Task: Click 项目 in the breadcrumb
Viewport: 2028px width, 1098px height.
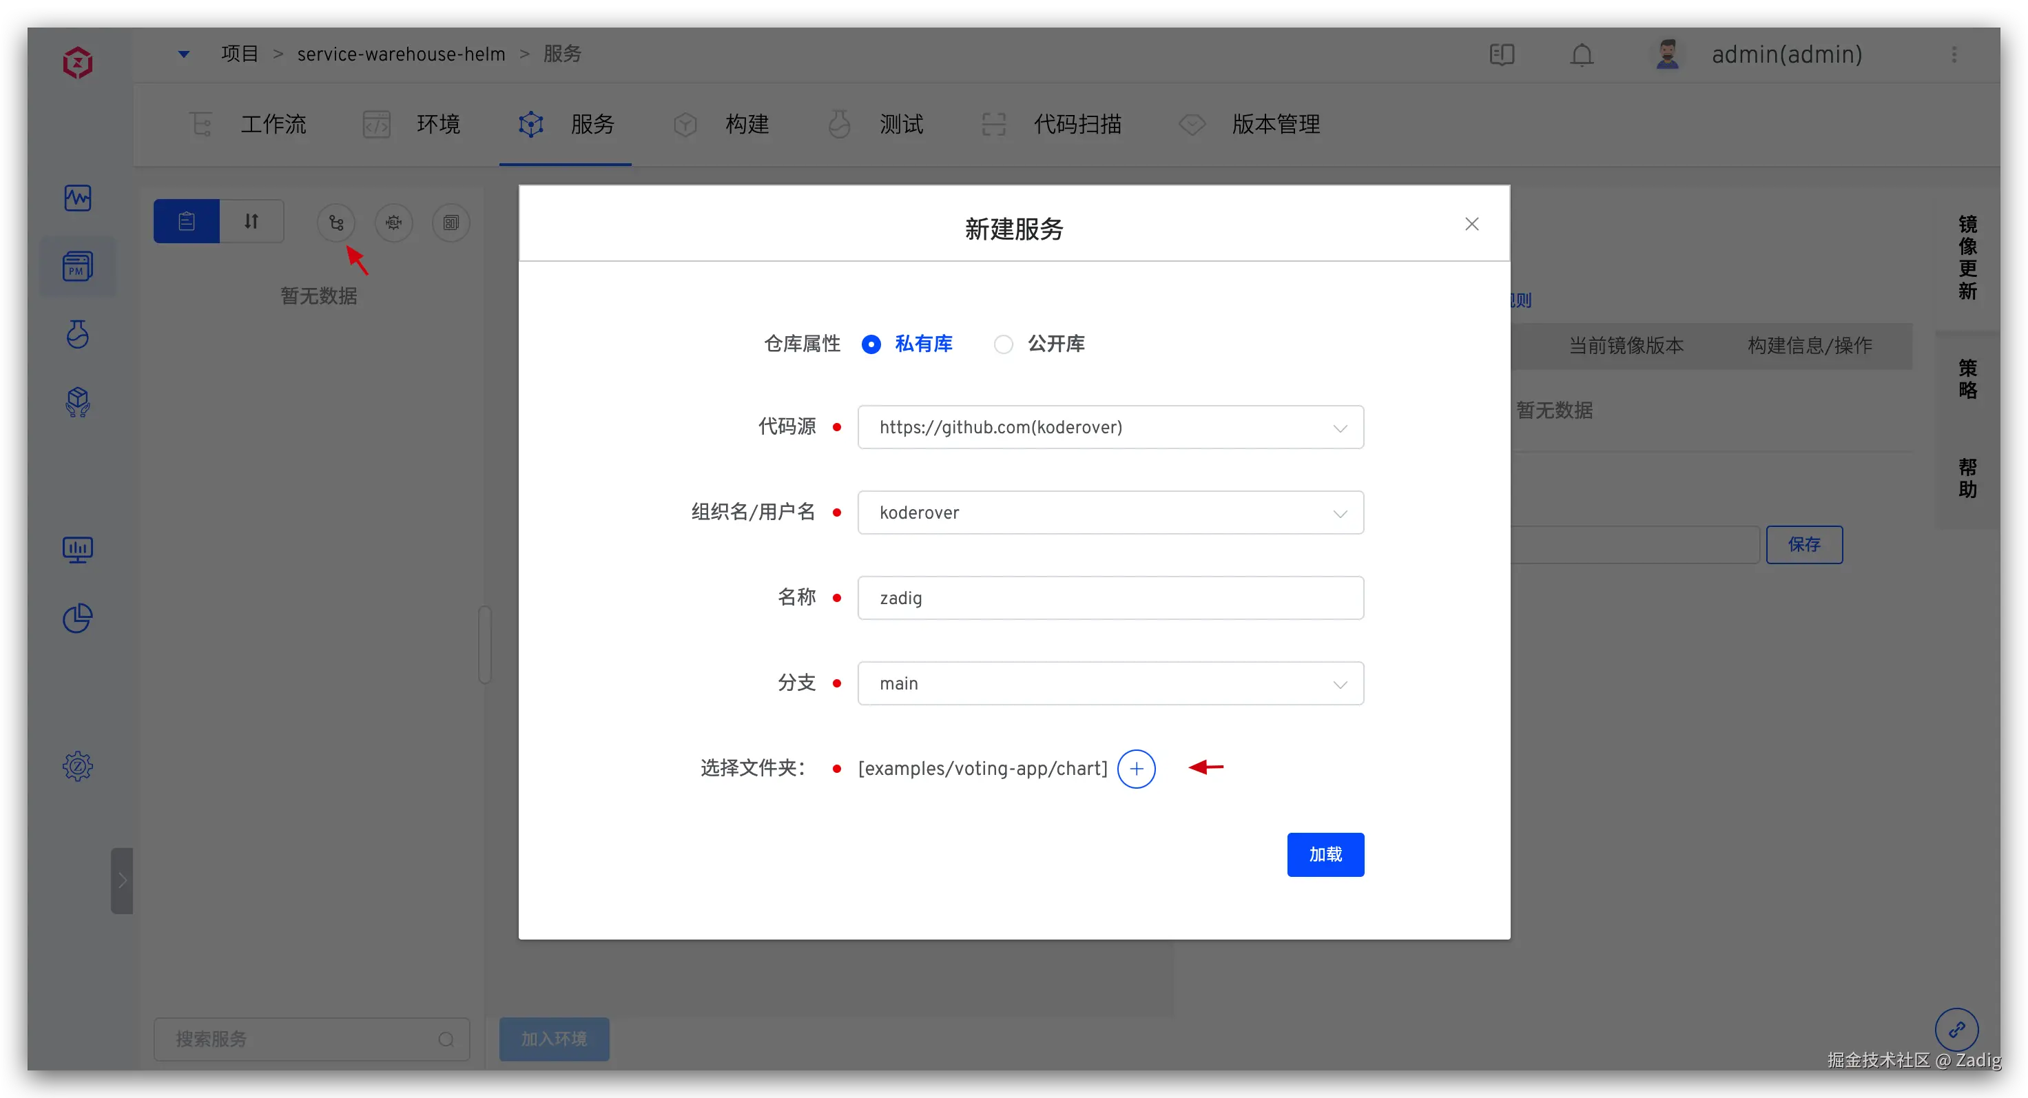Action: (239, 54)
